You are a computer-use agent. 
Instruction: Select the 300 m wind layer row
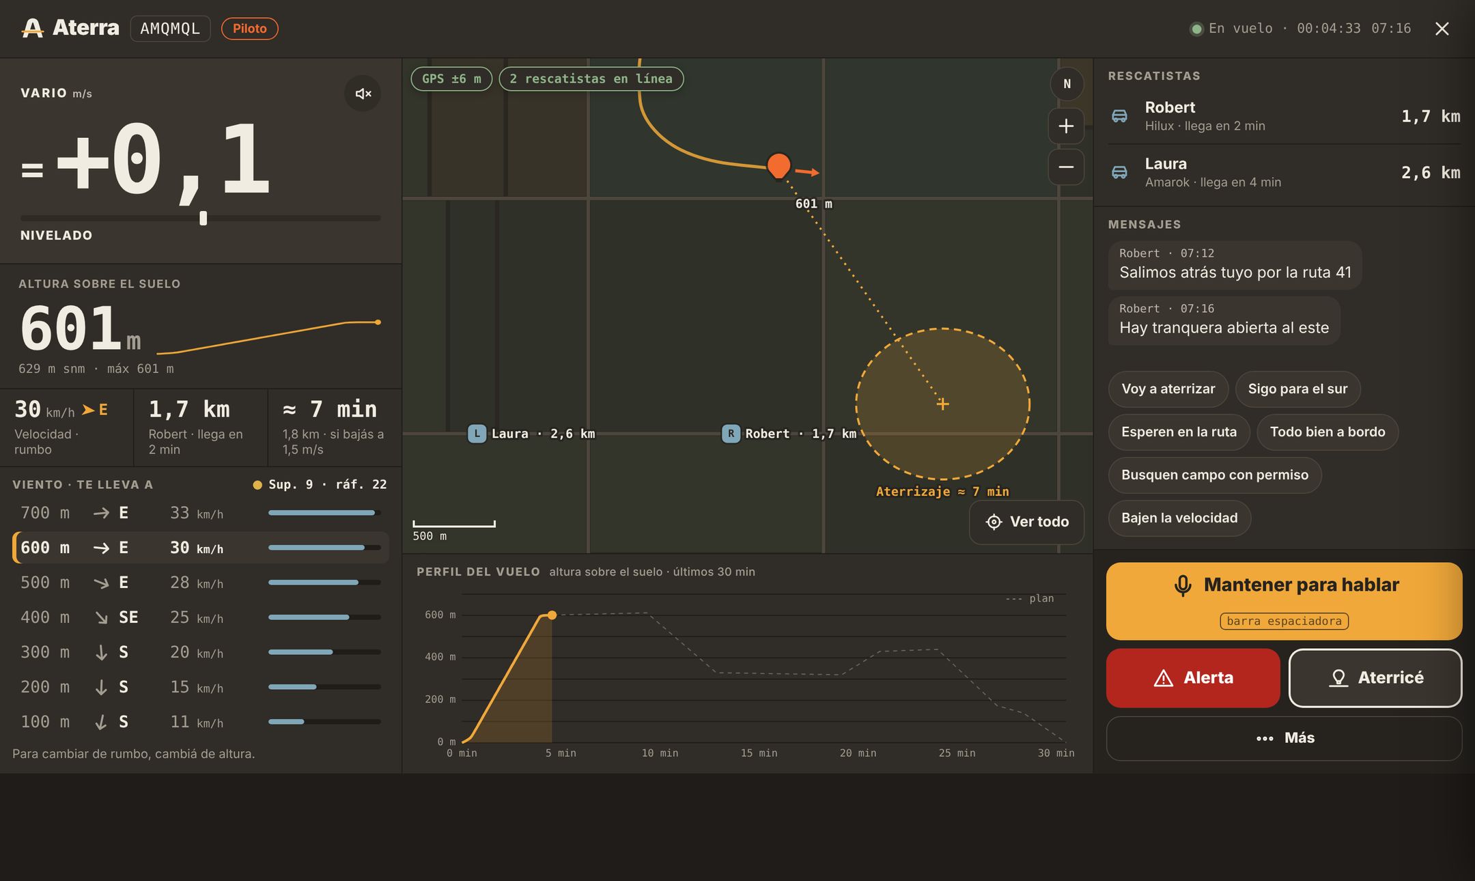[201, 652]
